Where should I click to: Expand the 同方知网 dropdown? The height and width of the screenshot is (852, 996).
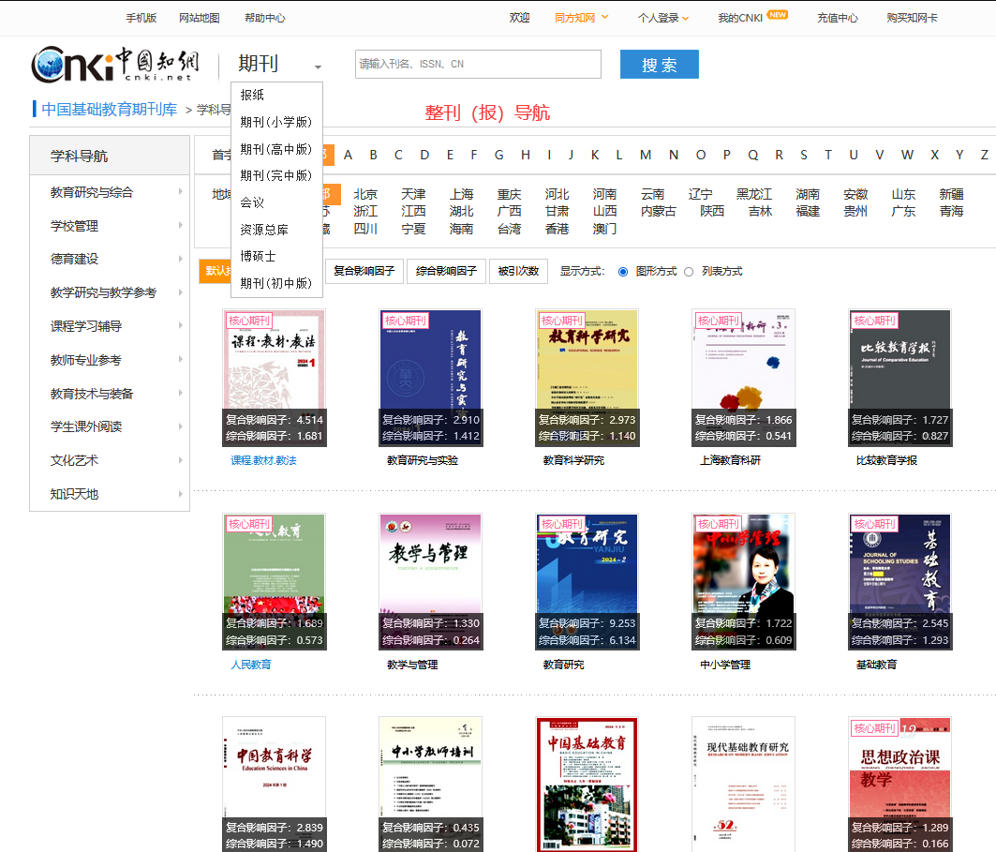point(581,18)
